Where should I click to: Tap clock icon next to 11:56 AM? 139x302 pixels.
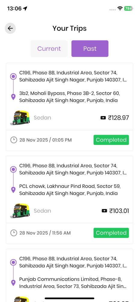pos(14,233)
